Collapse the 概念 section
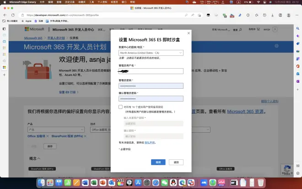Image resolution: width=302 pixels, height=189 pixels. 35,158
